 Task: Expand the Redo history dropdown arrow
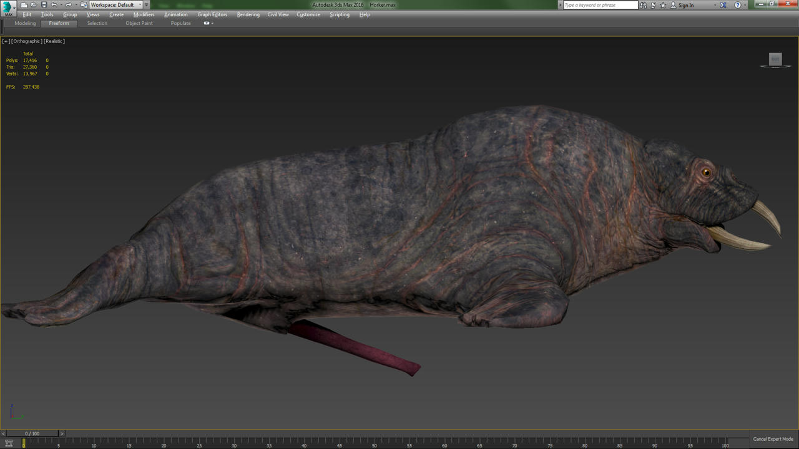76,5
